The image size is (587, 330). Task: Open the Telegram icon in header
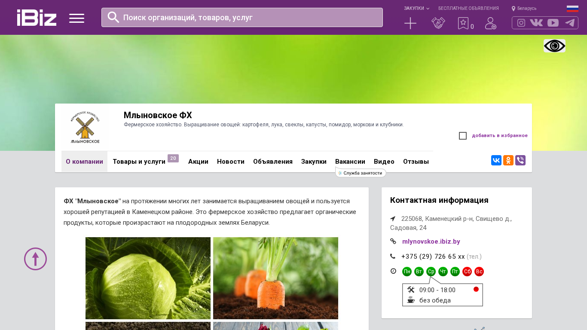[x=570, y=23]
